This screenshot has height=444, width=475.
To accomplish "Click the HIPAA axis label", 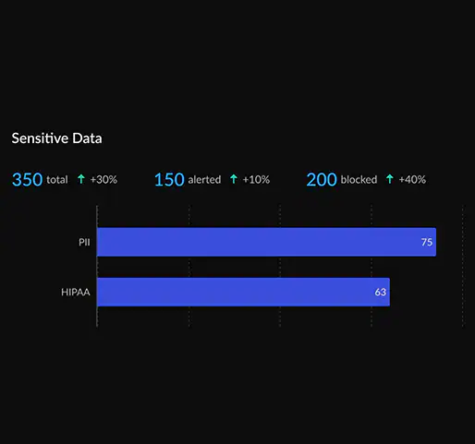I will pos(76,292).
